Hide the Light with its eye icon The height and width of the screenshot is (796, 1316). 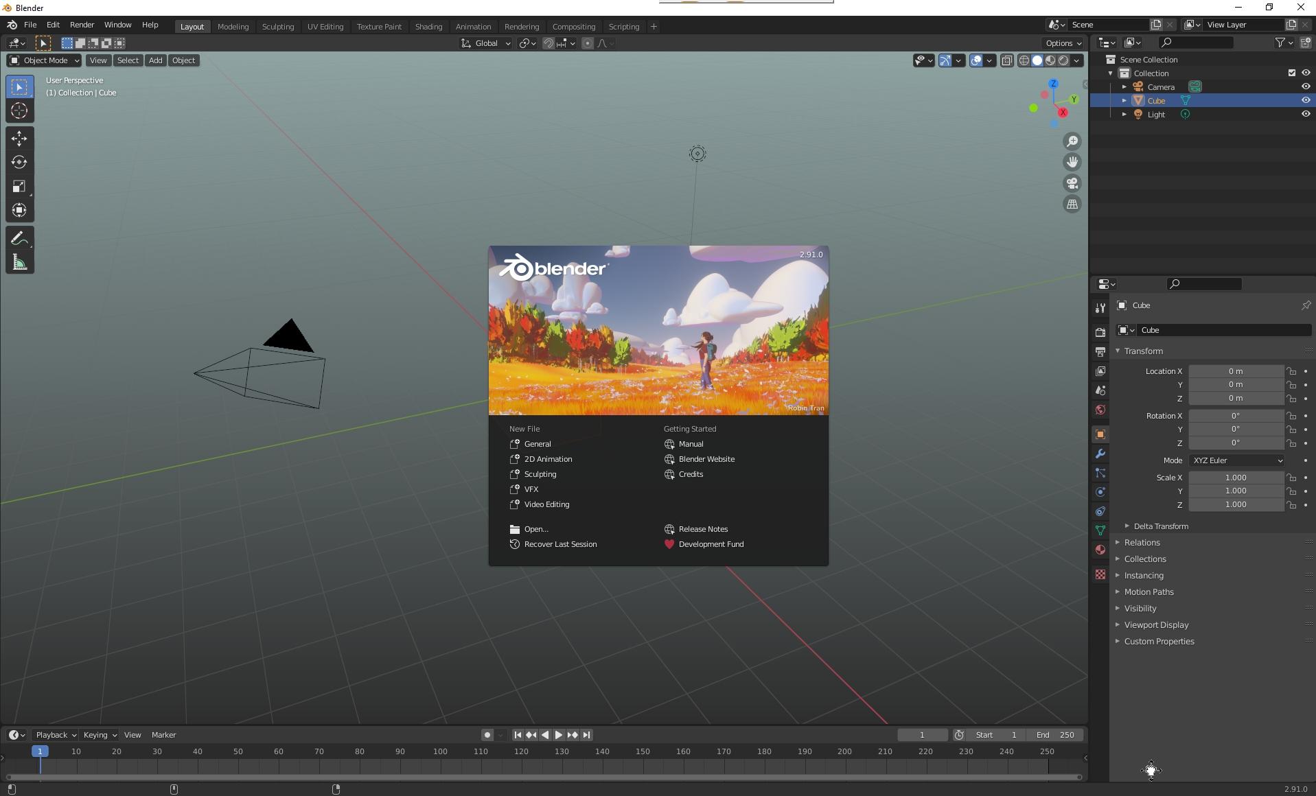point(1305,115)
